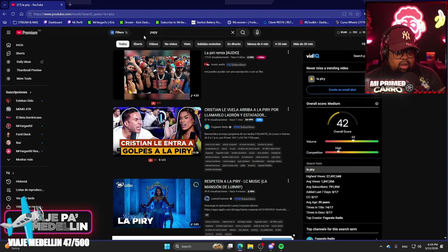Open options menu for Respeten a la Piry
The width and height of the screenshot is (448, 252).
click(288, 181)
